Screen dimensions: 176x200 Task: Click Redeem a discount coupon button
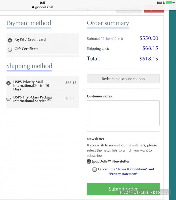pos(123,79)
